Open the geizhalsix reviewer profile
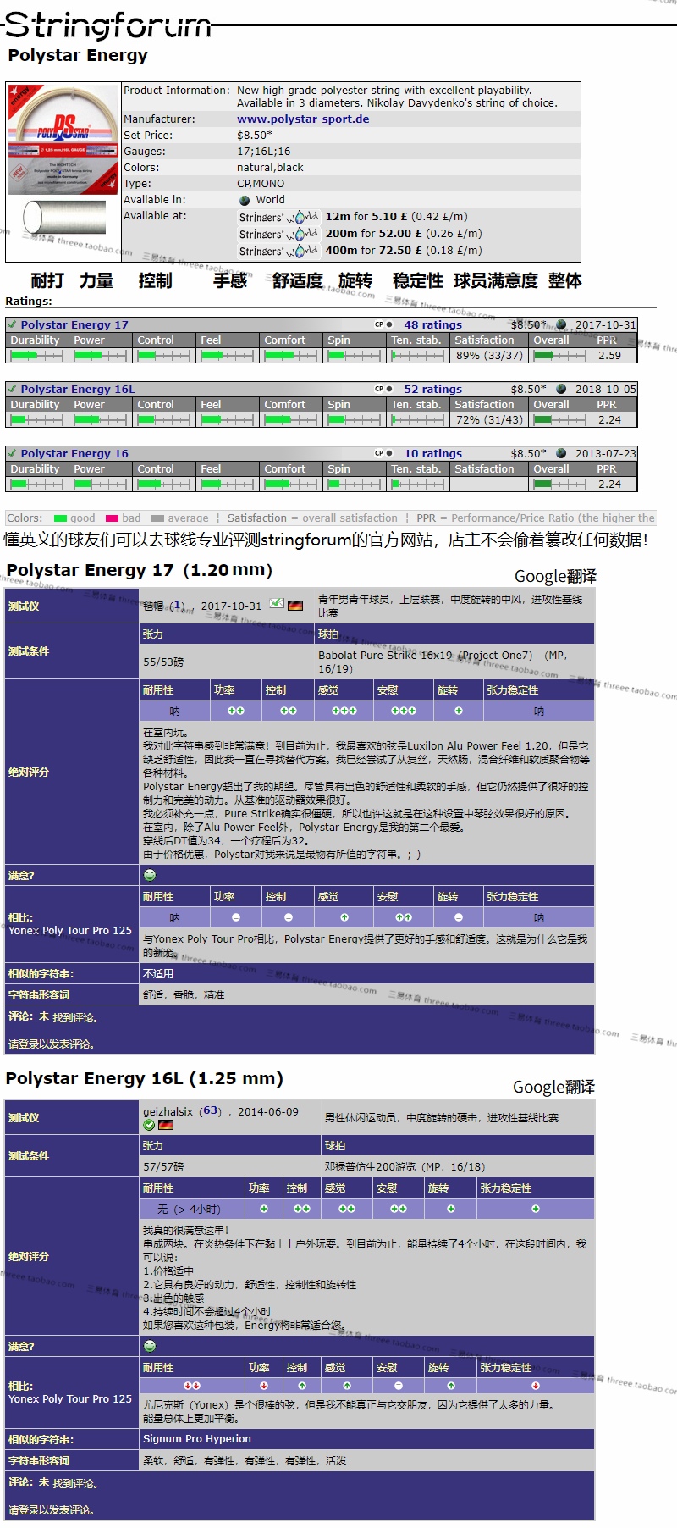The height and width of the screenshot is (1528, 677). click(x=168, y=1111)
